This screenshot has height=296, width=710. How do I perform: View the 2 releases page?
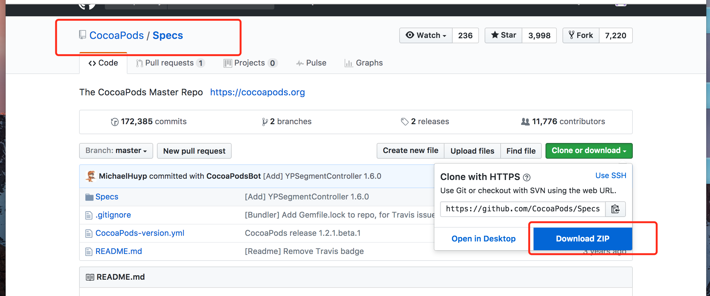[x=425, y=122]
